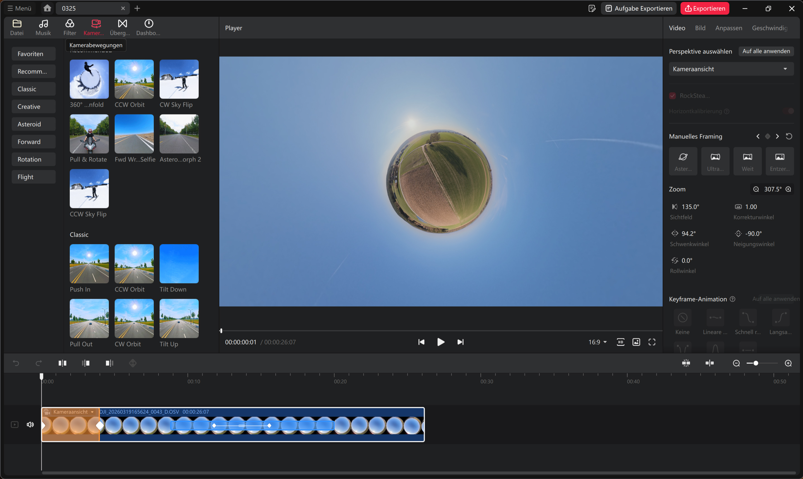This screenshot has width=803, height=479.
Task: Reset Manuelles Framing with the reset icon
Action: (x=788, y=136)
